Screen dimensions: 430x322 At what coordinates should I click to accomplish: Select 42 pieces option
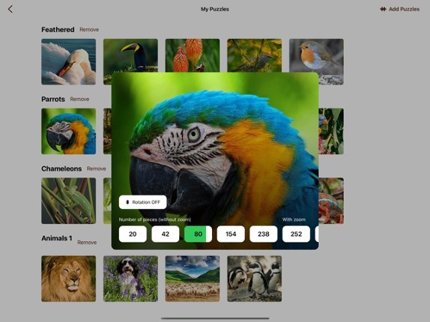tap(166, 234)
